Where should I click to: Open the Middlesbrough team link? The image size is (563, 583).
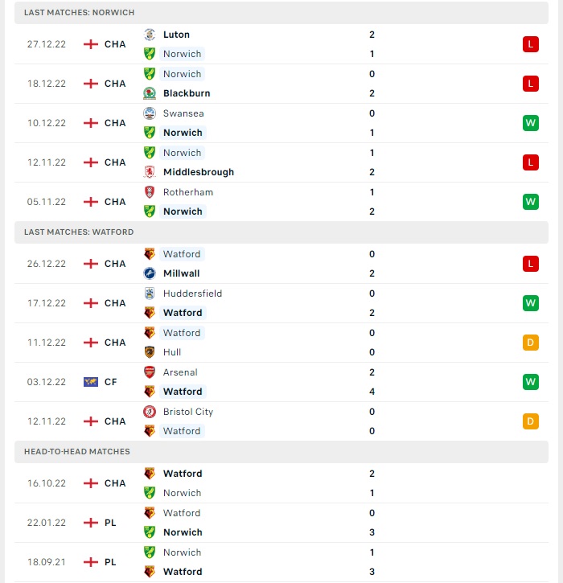pos(199,172)
